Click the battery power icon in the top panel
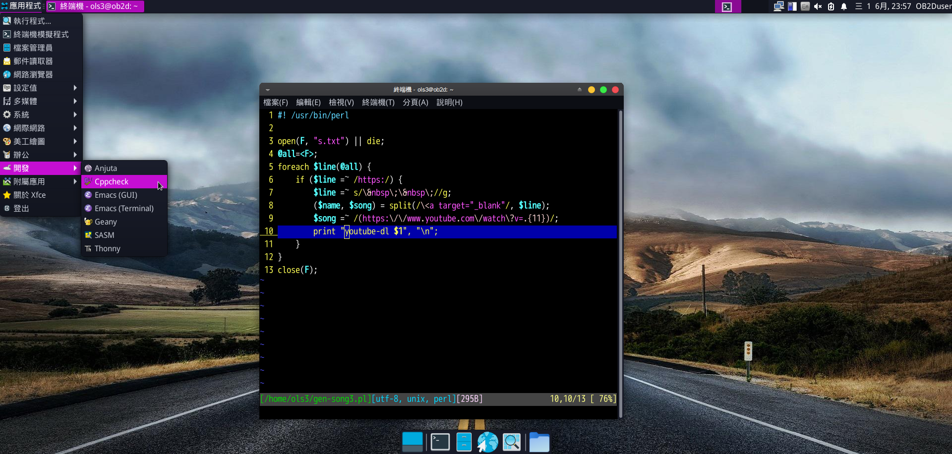Image resolution: width=952 pixels, height=454 pixels. [x=831, y=6]
